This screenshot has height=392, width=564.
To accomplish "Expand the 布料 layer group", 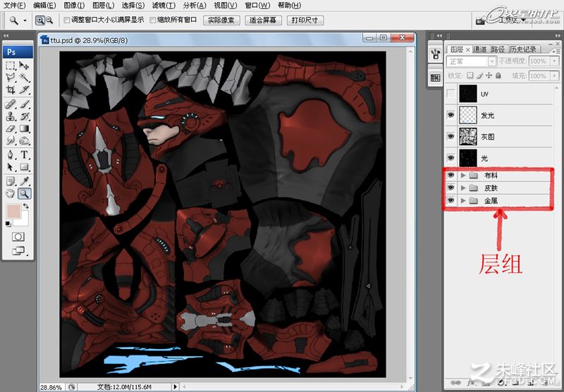I will [x=463, y=176].
